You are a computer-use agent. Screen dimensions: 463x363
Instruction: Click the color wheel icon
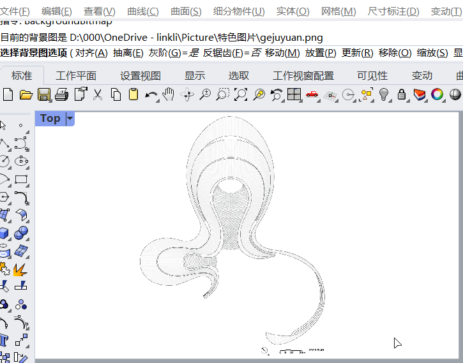(x=437, y=95)
